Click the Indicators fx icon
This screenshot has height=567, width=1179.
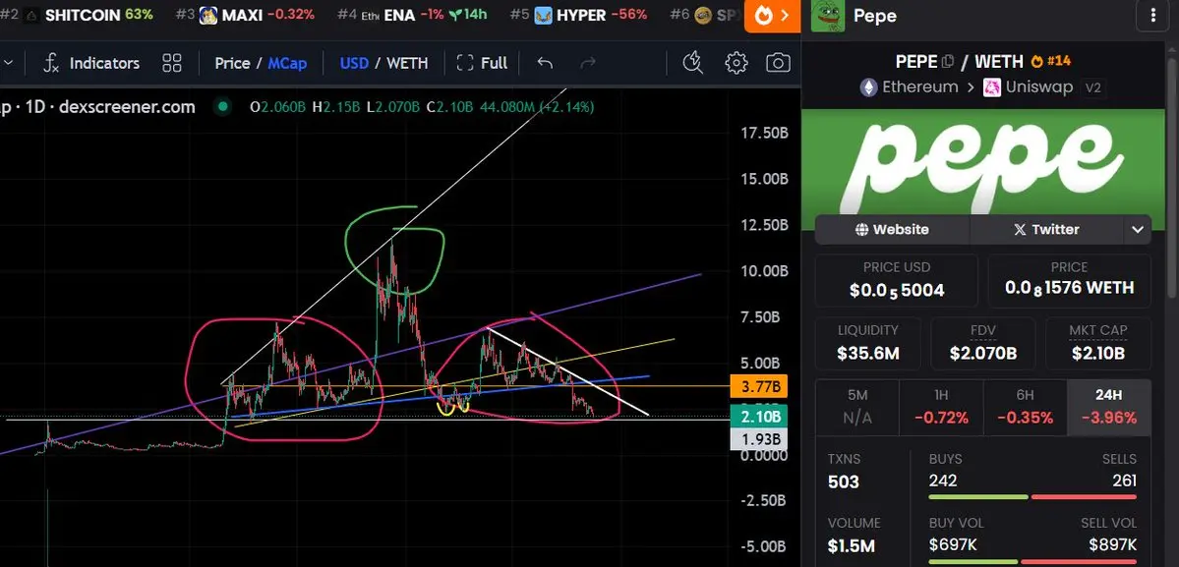point(50,63)
